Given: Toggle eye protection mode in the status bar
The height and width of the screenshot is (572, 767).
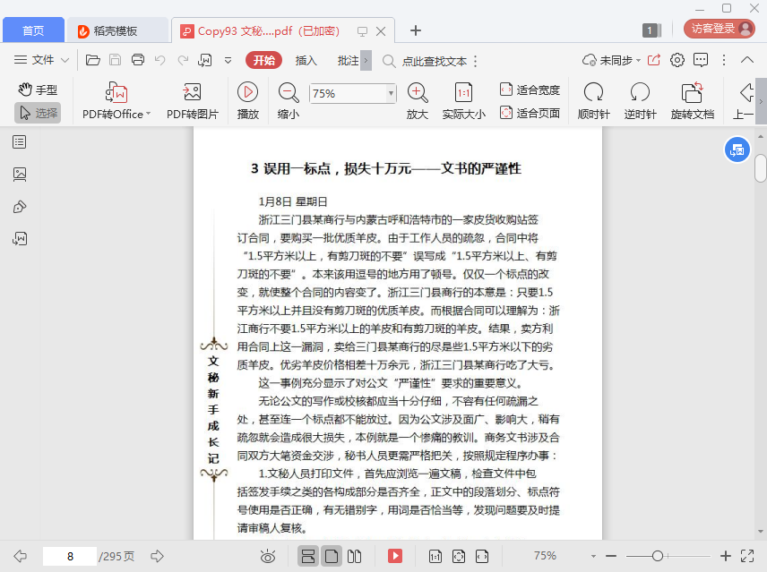Looking at the screenshot, I should tap(267, 556).
